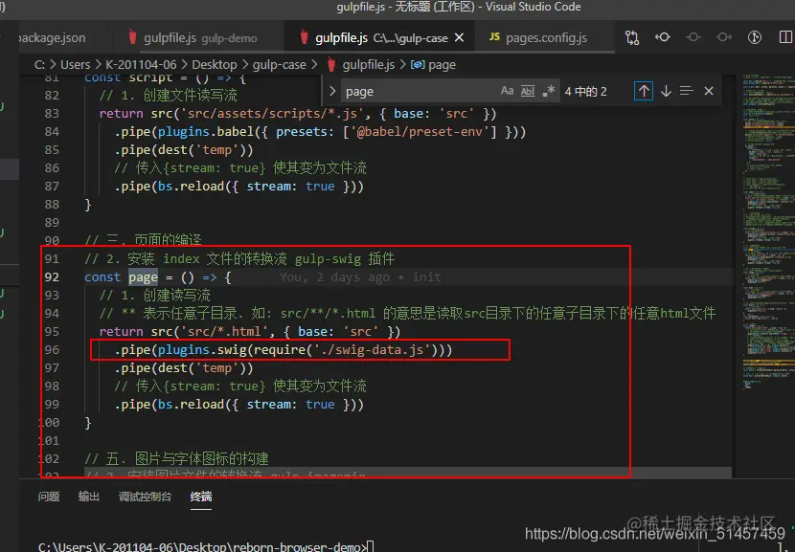
Task: Click the Split Editor icon
Action: pyautogui.click(x=785, y=37)
